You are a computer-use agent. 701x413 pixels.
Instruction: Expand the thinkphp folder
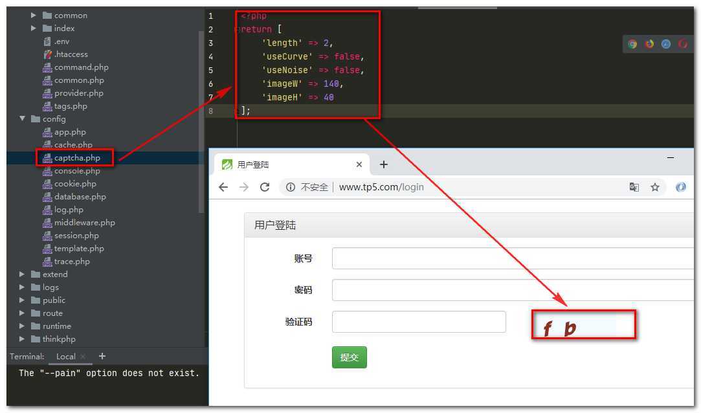pos(22,339)
